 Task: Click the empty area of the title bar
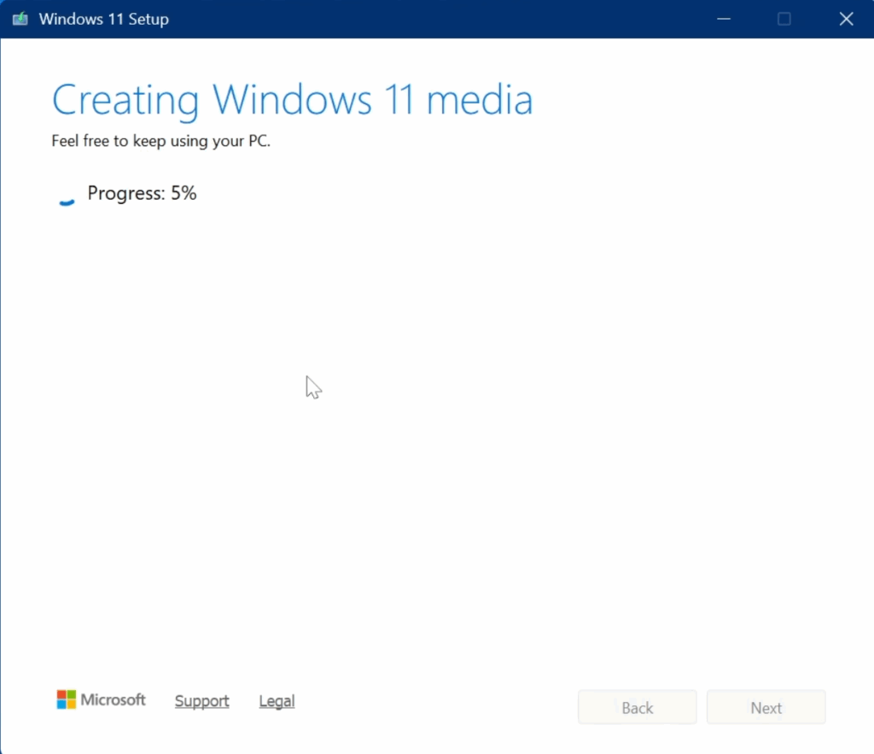[x=427, y=19]
